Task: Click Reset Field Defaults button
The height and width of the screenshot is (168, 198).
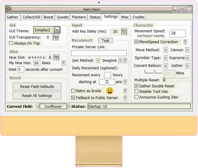Action: pos(37,87)
